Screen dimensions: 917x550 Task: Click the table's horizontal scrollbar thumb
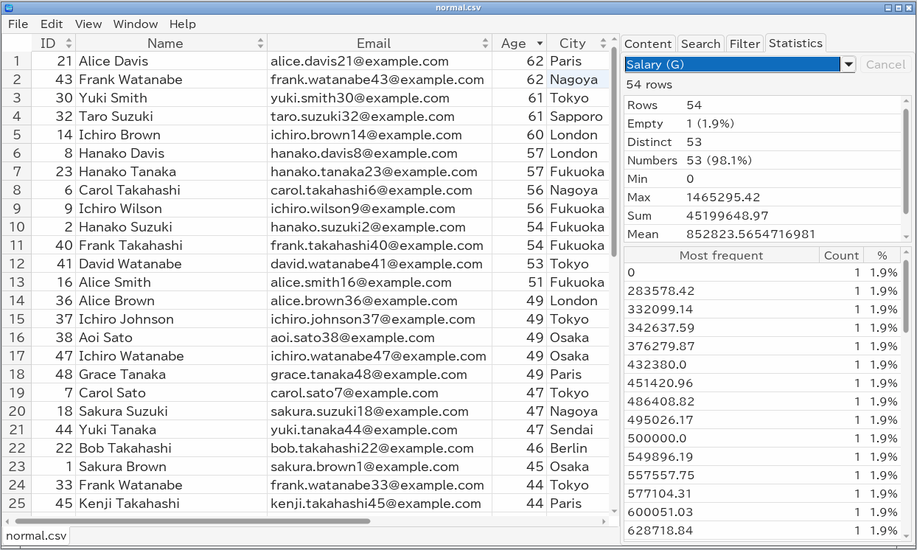[191, 521]
